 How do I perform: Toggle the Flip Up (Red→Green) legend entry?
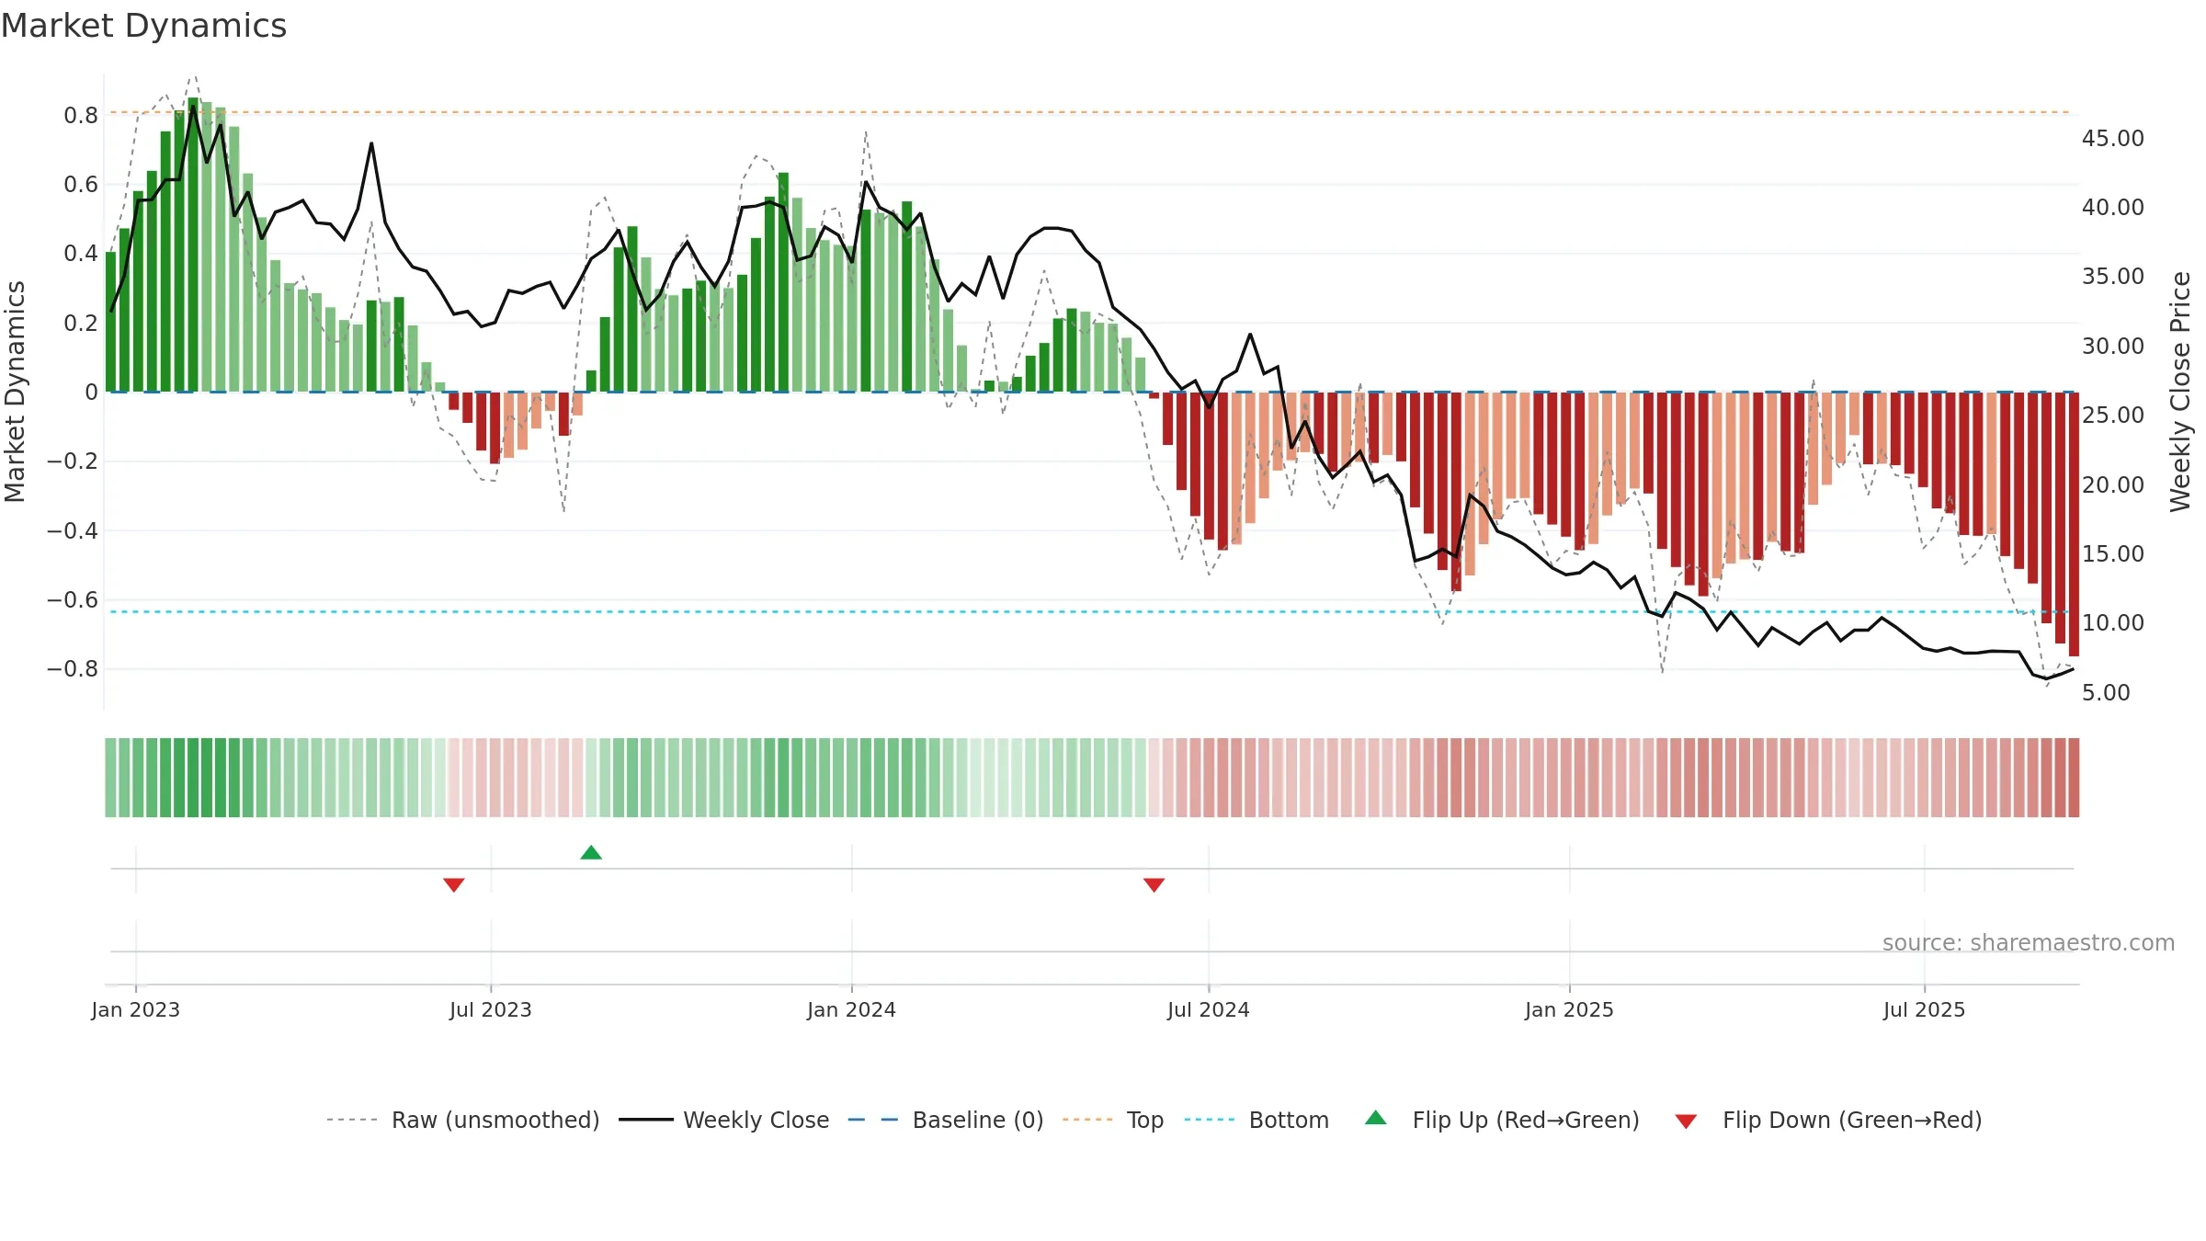pyautogui.click(x=1502, y=1120)
